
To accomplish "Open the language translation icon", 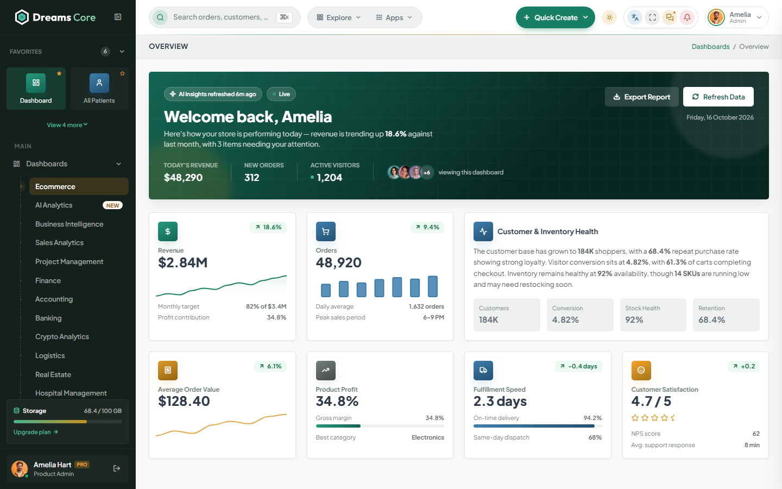I will click(x=635, y=17).
